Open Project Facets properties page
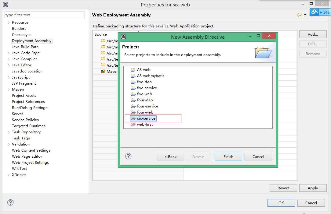The image size is (331, 214). (24, 96)
